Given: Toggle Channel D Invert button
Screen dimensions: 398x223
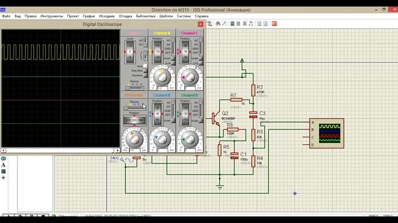Looking at the screenshot, I should coord(201,121).
